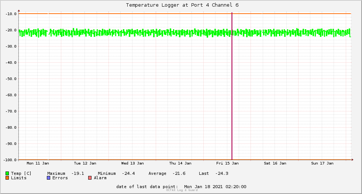This screenshot has height=194, width=362.
Task: Click the 'date of last data point:' label
Action: click(x=147, y=187)
